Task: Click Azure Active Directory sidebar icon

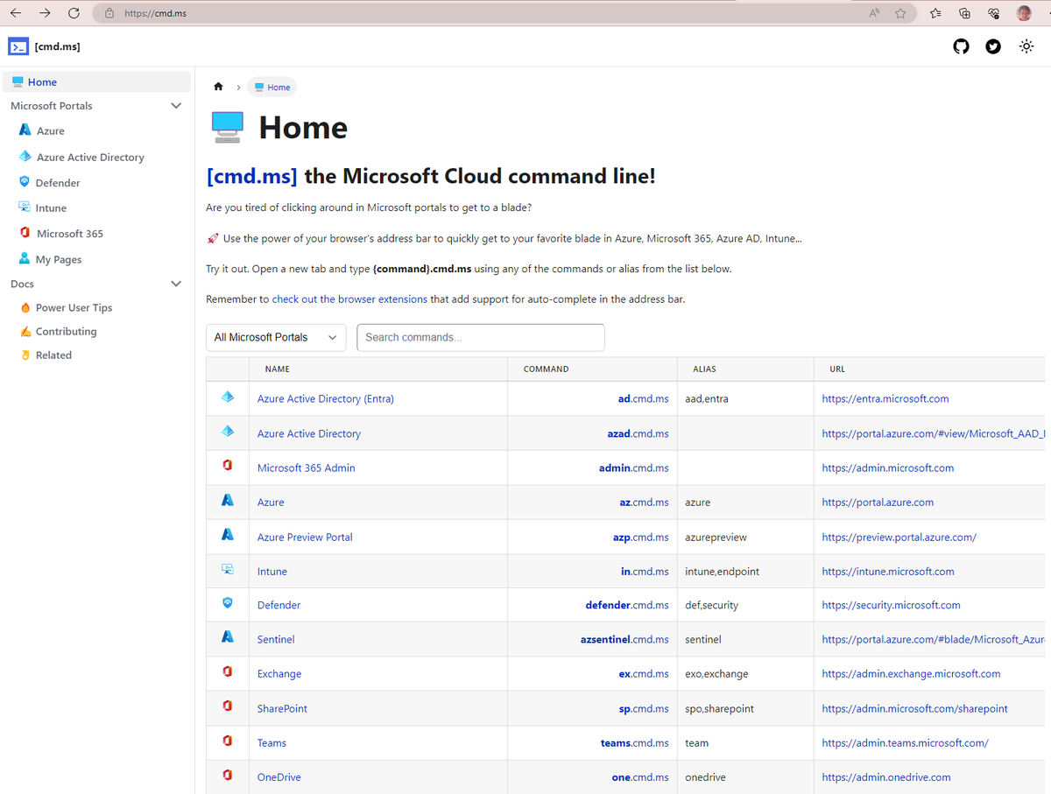Action: coord(25,157)
